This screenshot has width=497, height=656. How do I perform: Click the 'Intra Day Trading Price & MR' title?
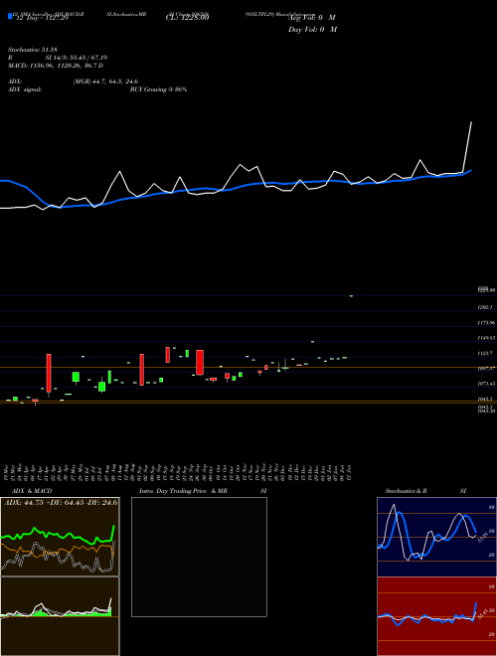(184, 491)
